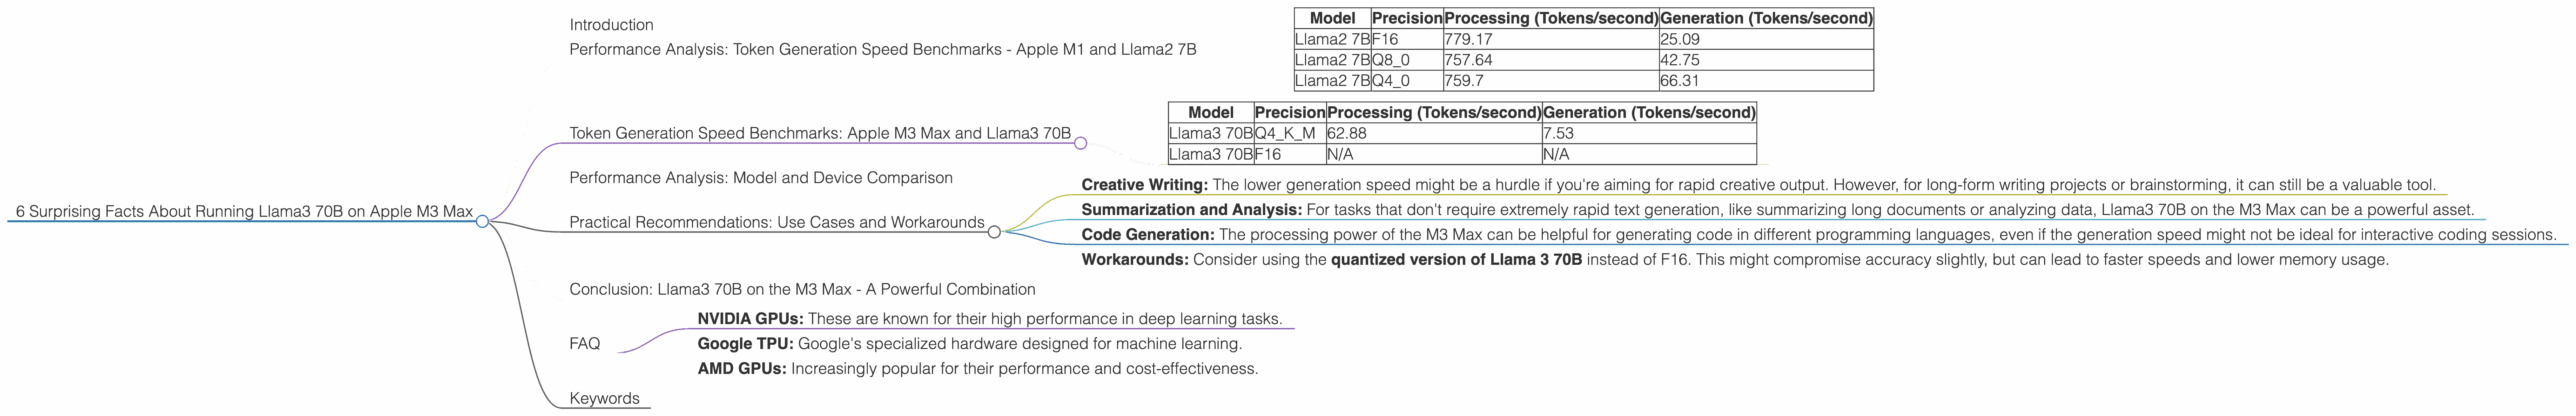Select the Keywords node
The image size is (2576, 416).
[604, 398]
